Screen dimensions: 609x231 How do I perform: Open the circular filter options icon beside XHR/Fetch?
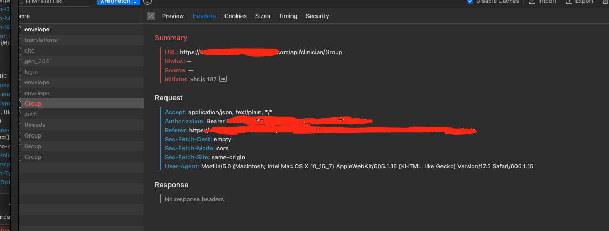click(x=147, y=2)
